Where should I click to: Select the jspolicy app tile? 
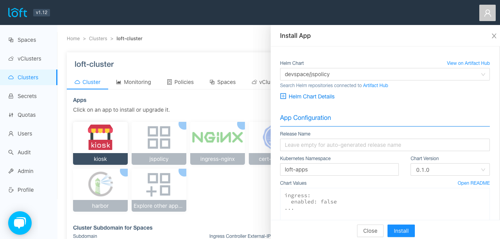(159, 143)
